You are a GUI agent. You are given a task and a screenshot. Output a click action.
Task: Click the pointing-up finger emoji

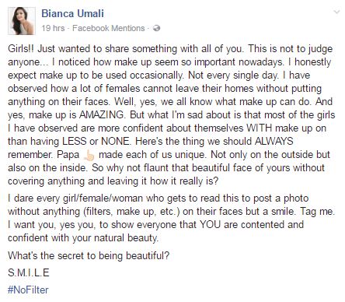[89, 155]
